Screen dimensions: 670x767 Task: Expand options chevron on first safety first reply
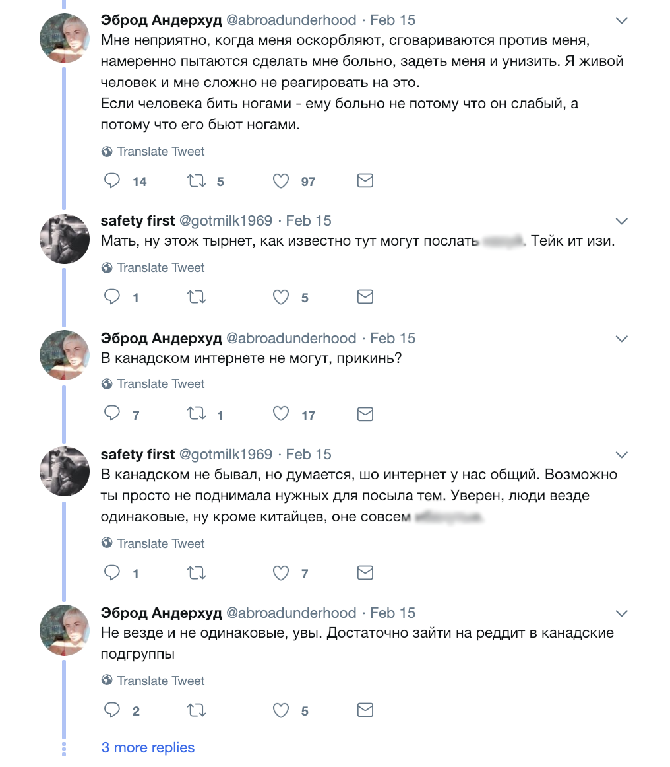tap(622, 222)
